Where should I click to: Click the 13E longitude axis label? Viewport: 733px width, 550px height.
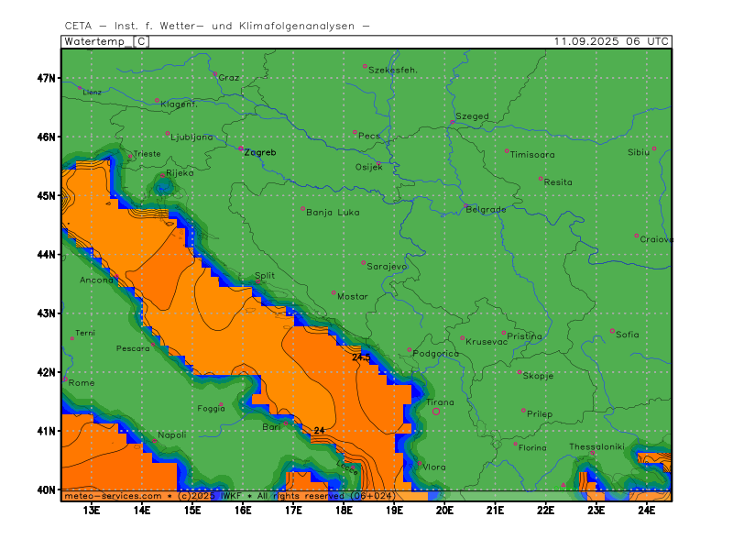[92, 510]
